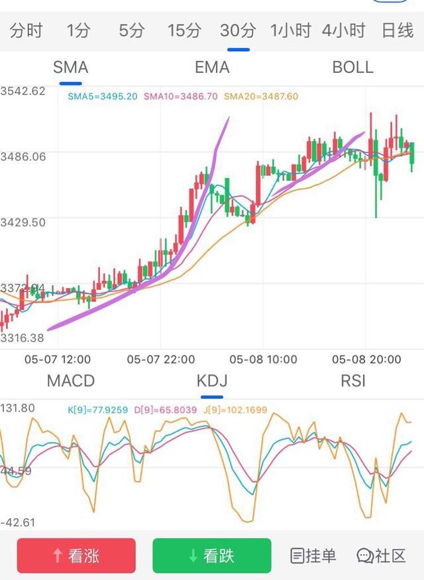Tap the J[9]=102.1699 legend value
Viewport: 424px width, 580px height.
[x=237, y=410]
